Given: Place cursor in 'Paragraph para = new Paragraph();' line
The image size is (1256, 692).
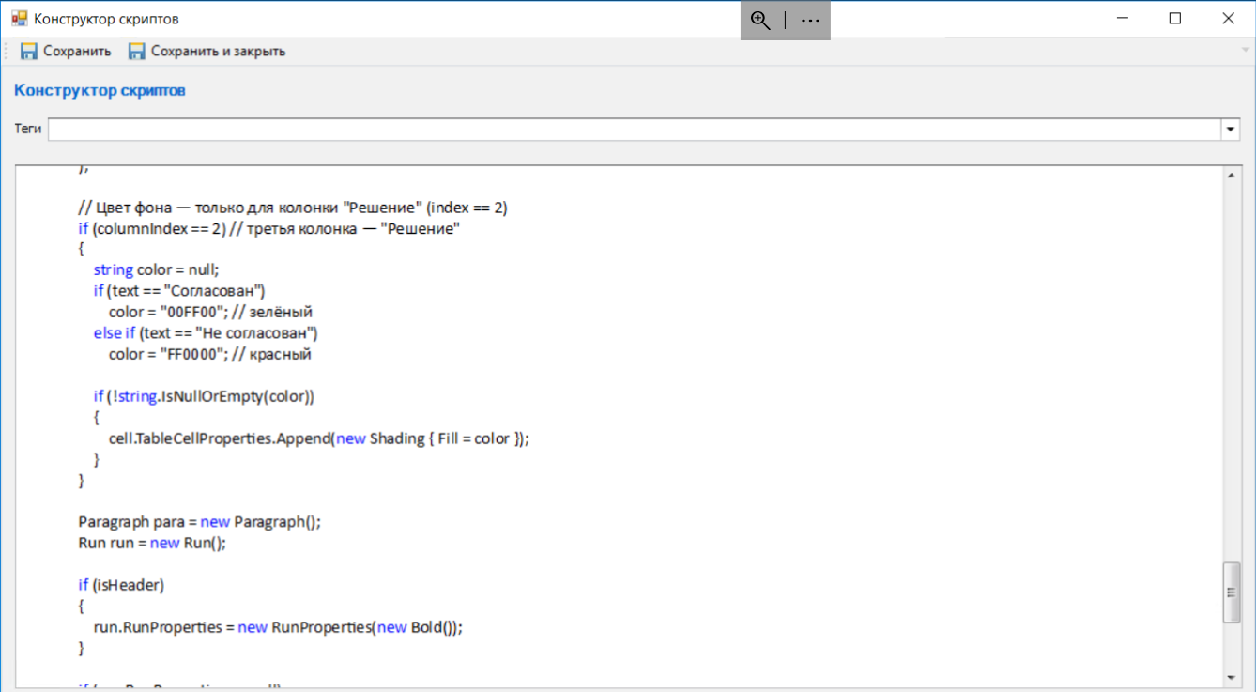Looking at the screenshot, I should [x=199, y=521].
